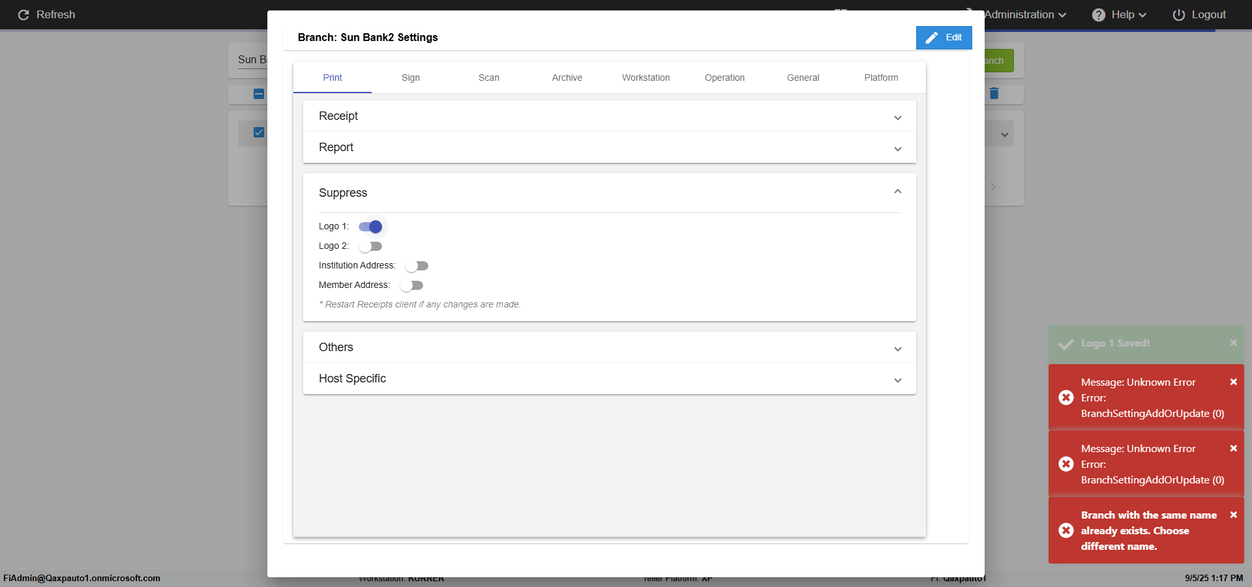Enable the Logo 2 suppress toggle
This screenshot has height=587, width=1252.
(370, 246)
